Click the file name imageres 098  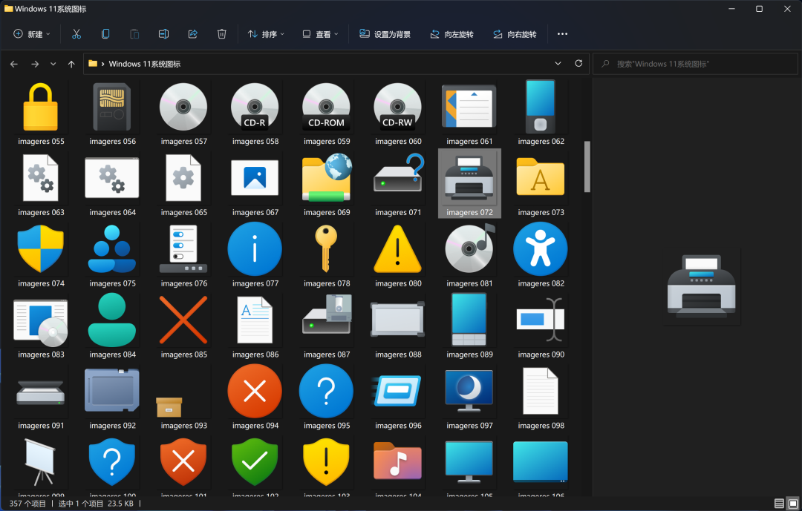pyautogui.click(x=541, y=426)
